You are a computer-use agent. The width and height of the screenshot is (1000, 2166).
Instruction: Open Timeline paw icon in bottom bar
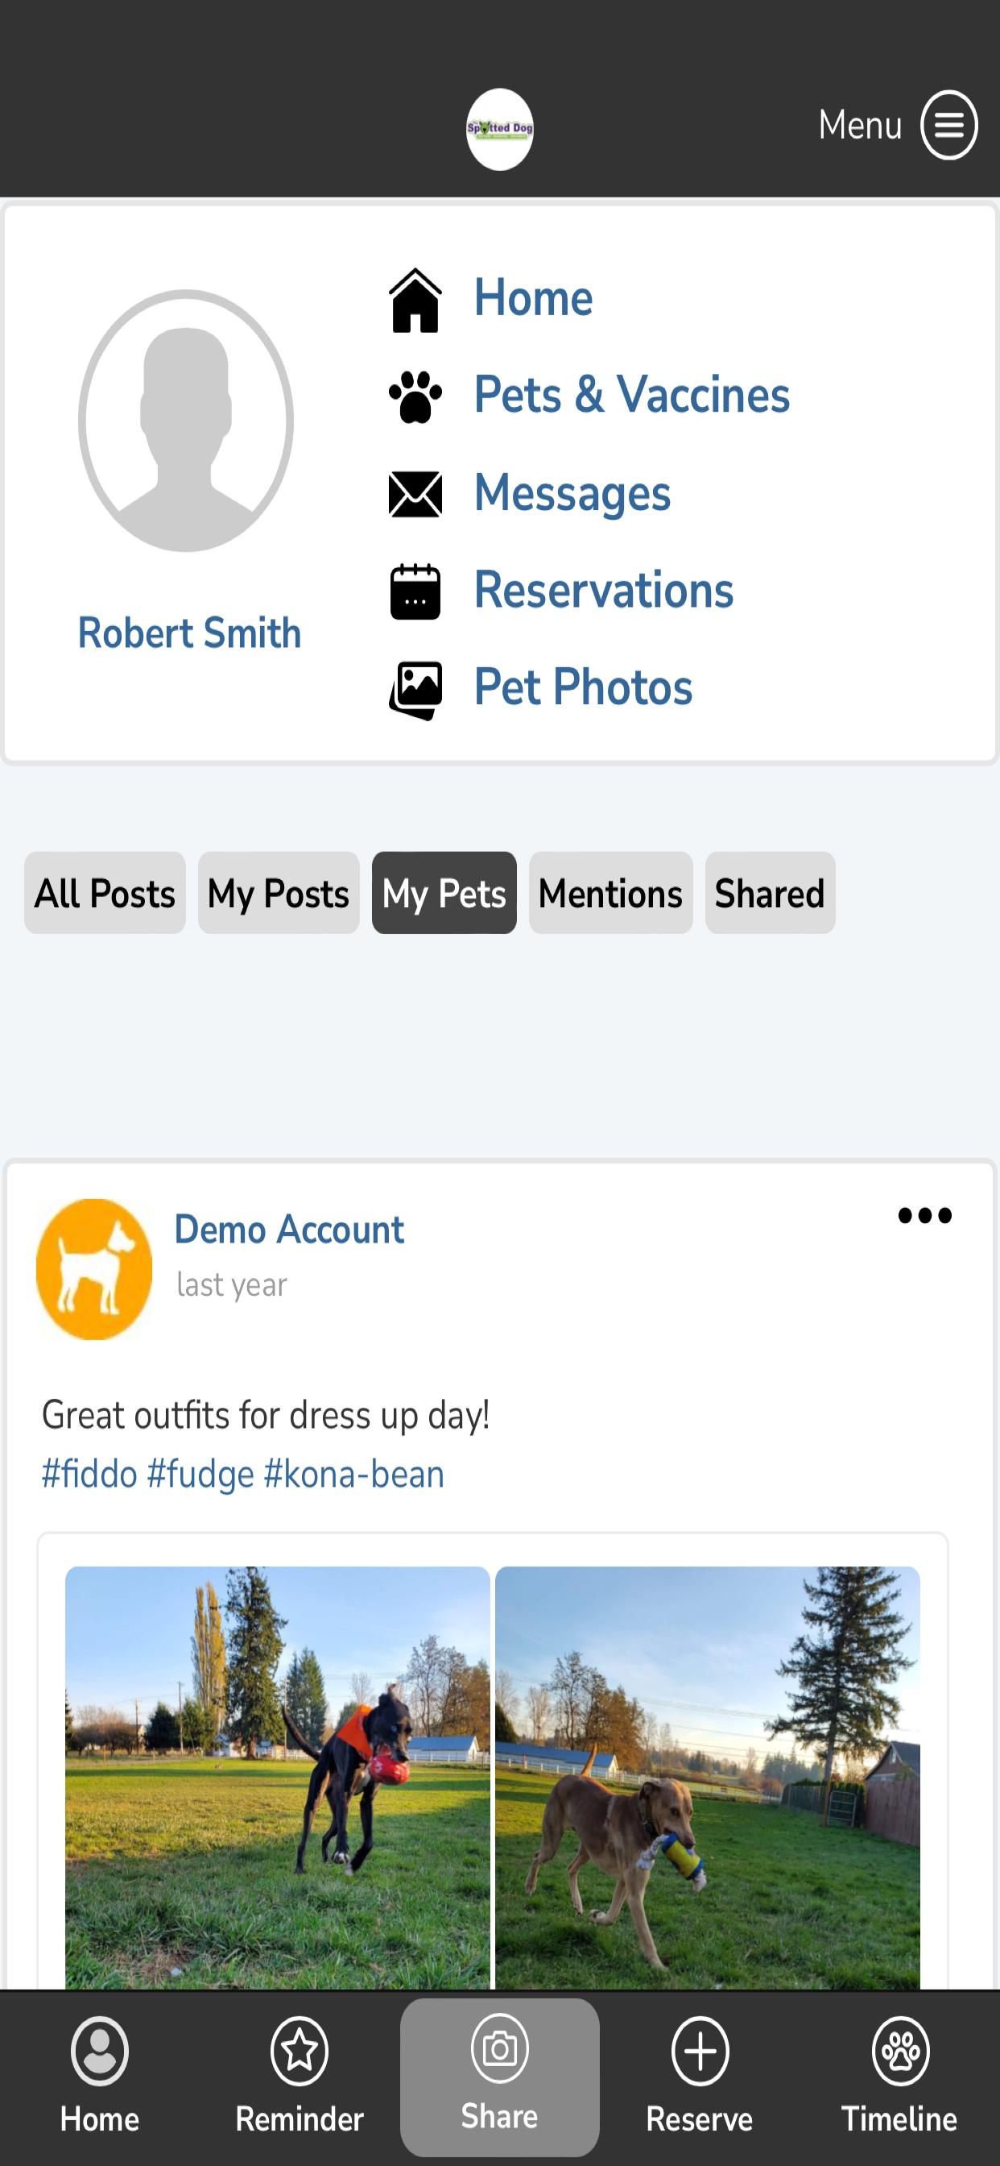[900, 2051]
